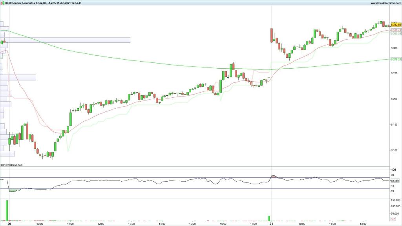Click the 8.330,53 price tag on the axis
This screenshot has height=226, width=402.
pos(396,34)
